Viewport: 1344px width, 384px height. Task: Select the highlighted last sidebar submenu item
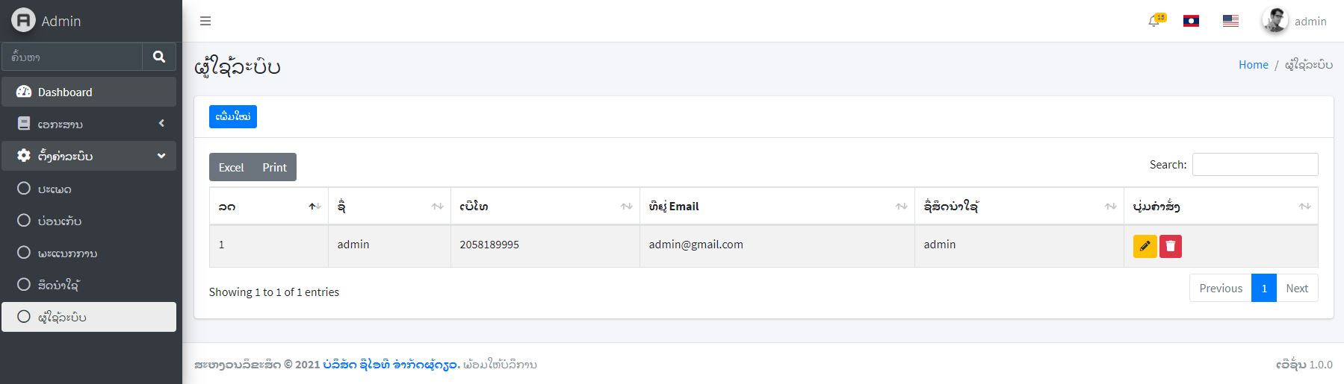[89, 317]
